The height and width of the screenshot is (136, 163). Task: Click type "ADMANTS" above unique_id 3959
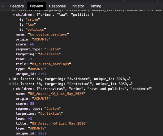point(37,128)
